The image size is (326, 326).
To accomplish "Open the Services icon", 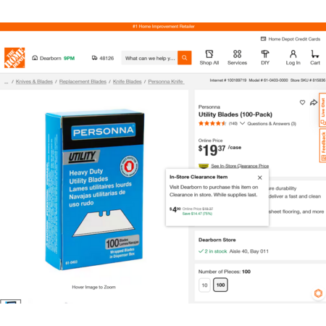I will click(237, 54).
